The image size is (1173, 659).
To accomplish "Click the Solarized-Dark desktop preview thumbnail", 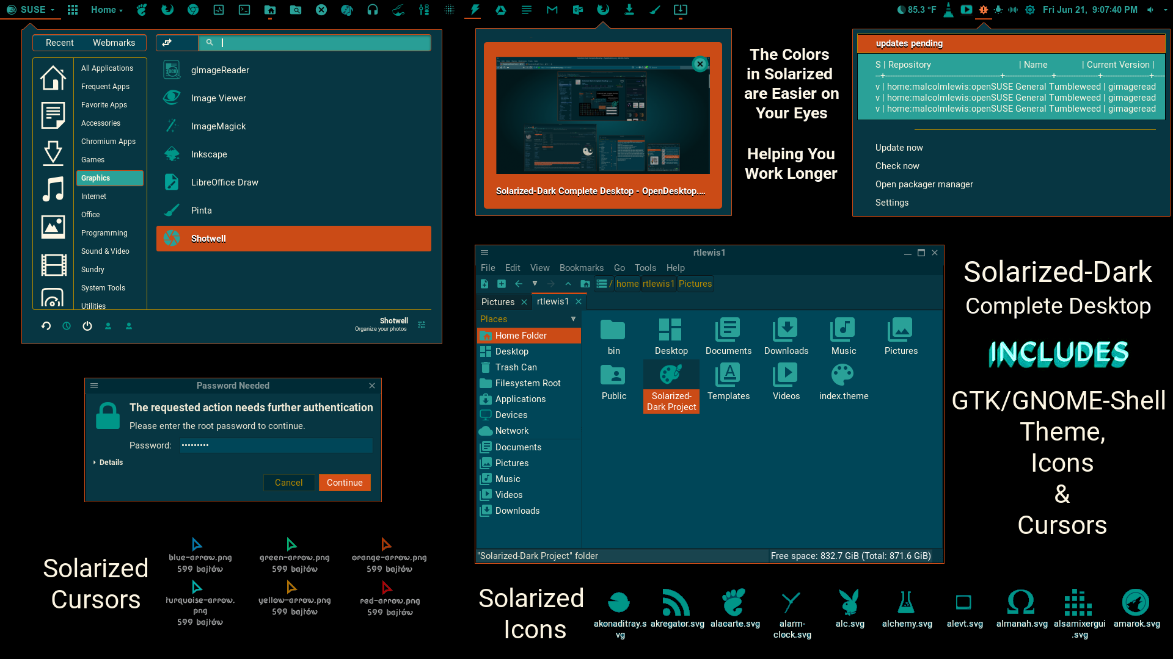I will coord(602,115).
